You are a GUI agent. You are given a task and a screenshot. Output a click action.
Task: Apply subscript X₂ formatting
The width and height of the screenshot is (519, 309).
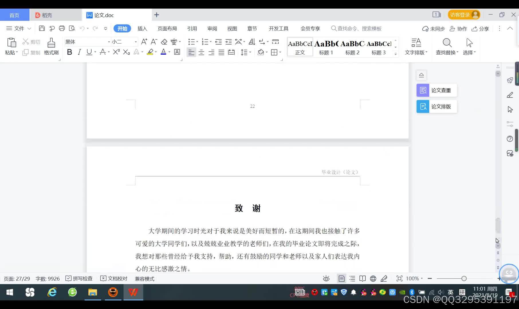[x=126, y=52]
